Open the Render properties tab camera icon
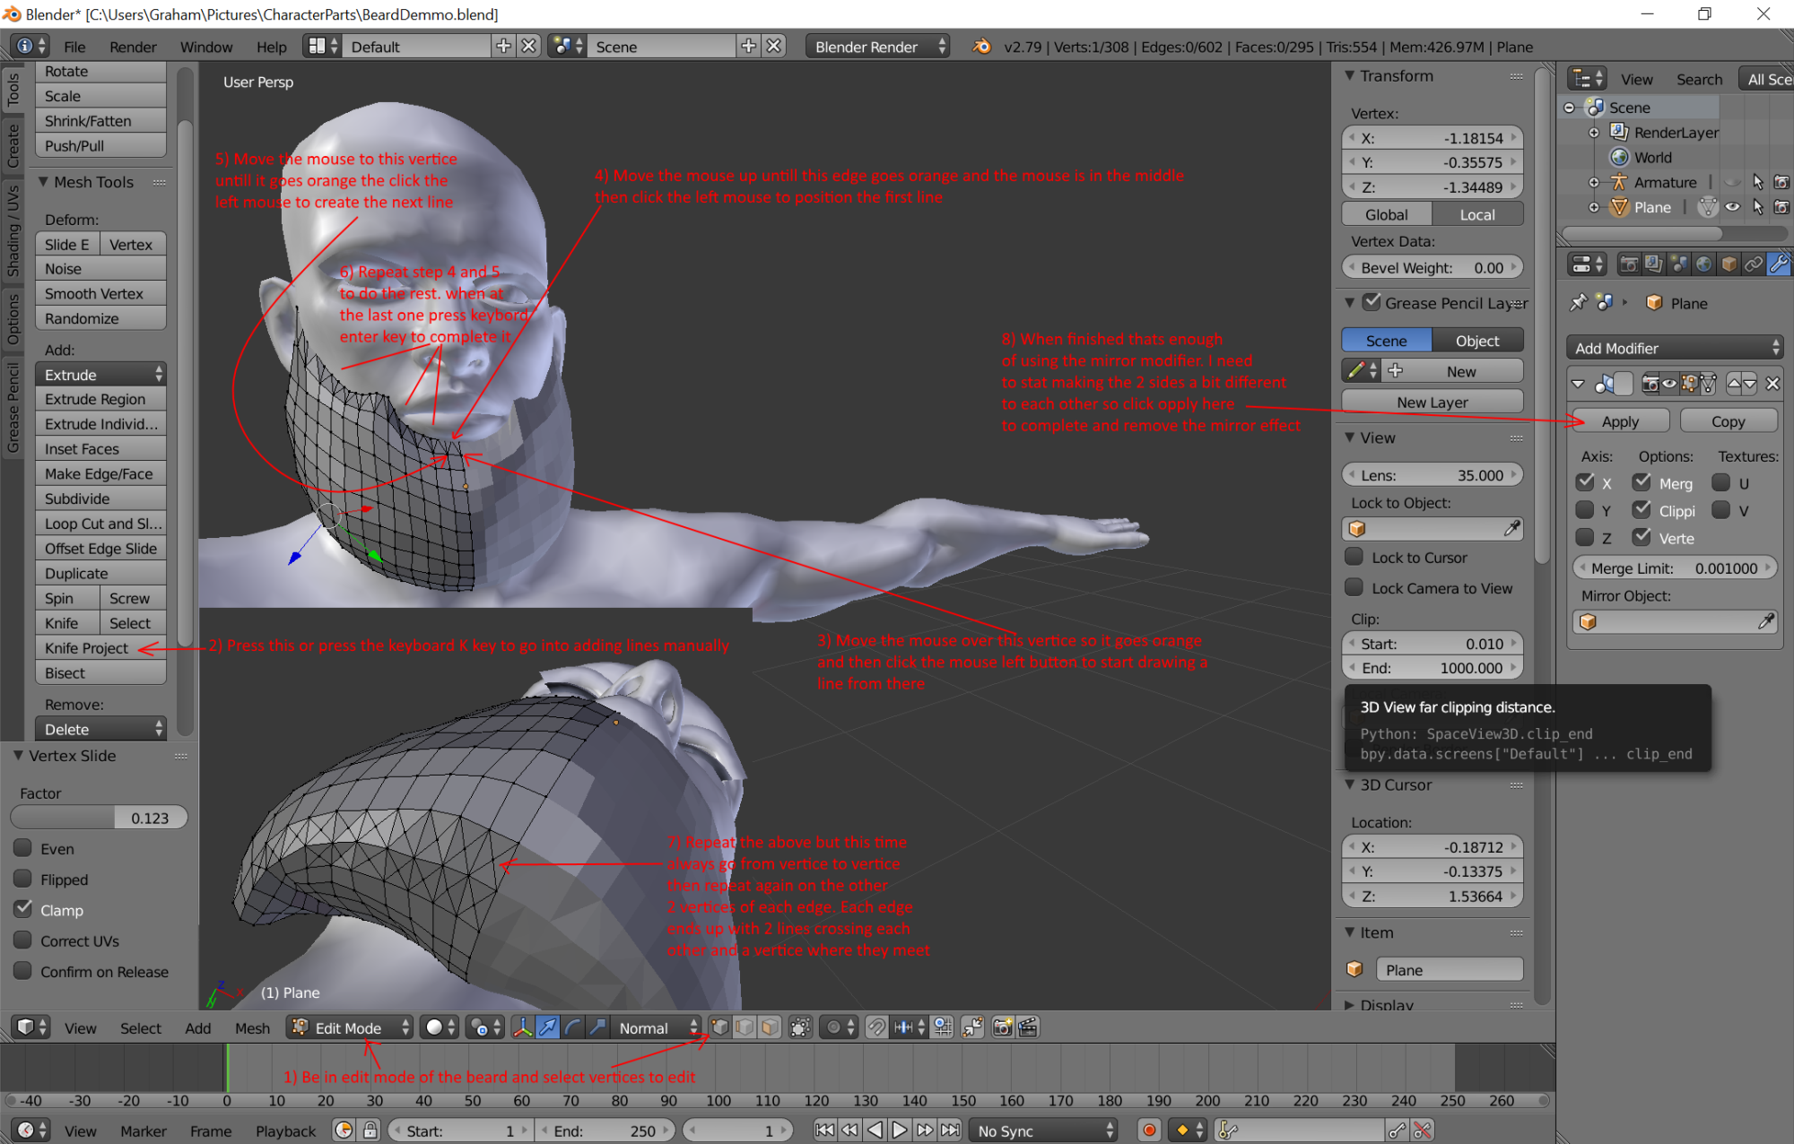 [1629, 264]
